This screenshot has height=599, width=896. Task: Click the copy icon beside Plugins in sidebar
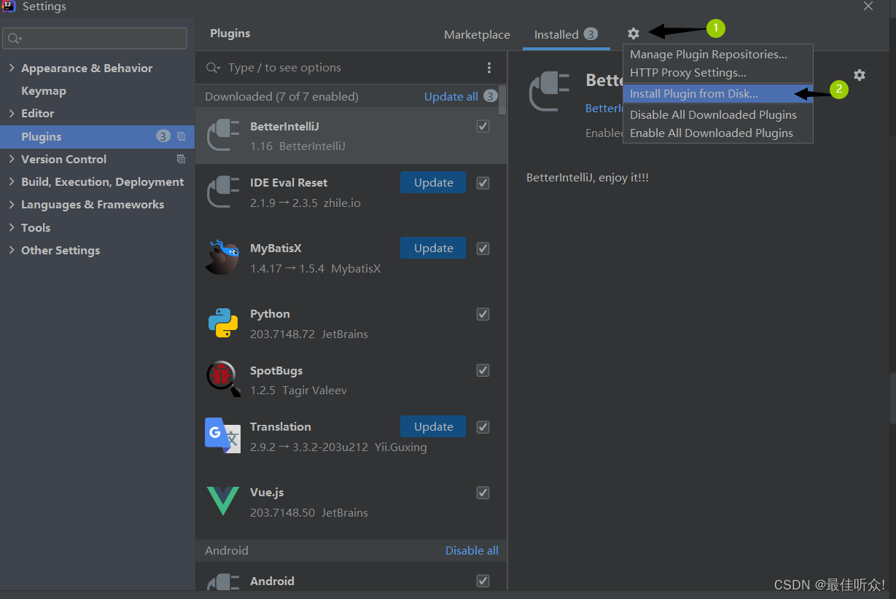(182, 136)
